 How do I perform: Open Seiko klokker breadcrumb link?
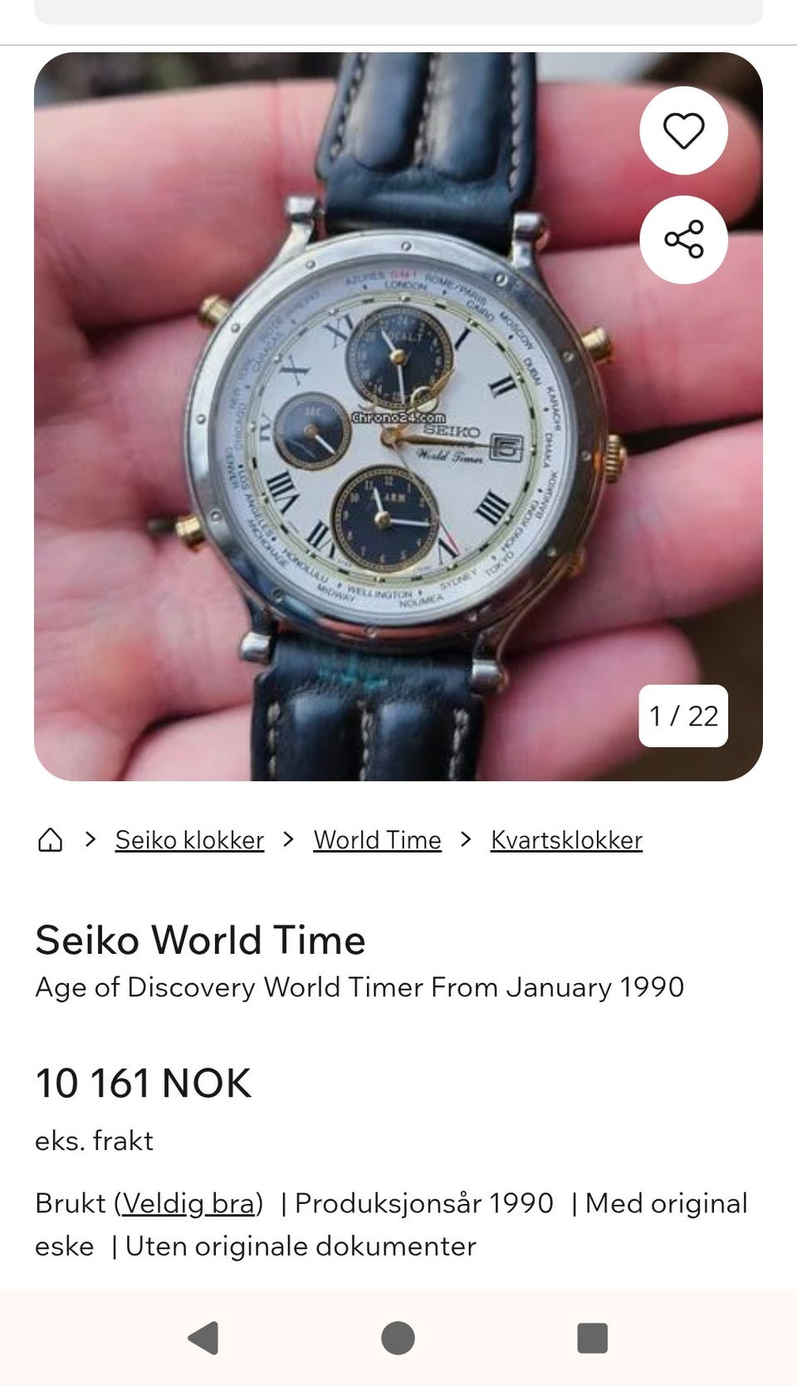189,840
